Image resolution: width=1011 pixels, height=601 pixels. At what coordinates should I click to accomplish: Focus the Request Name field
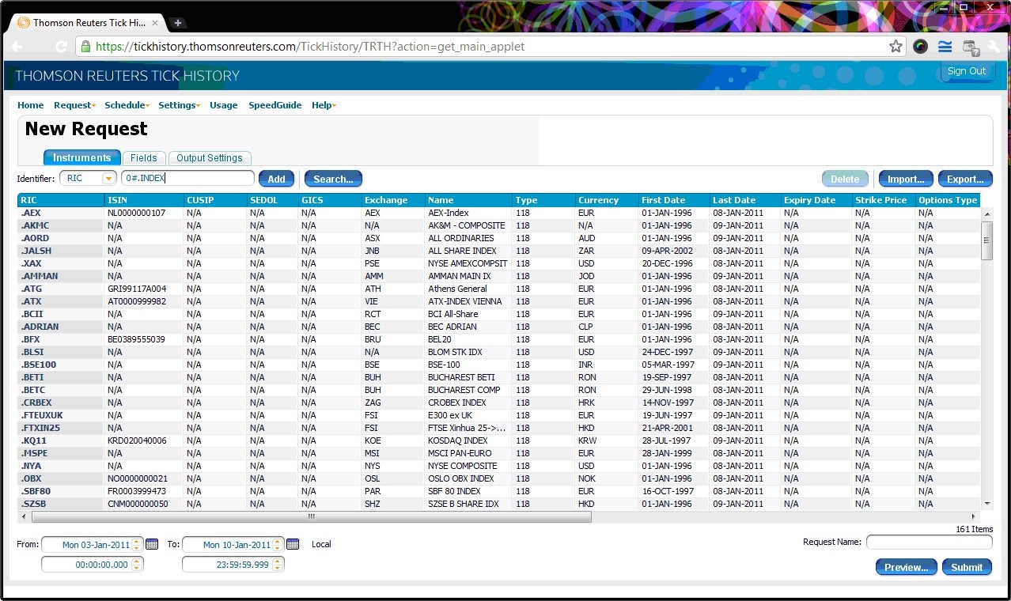tap(930, 542)
